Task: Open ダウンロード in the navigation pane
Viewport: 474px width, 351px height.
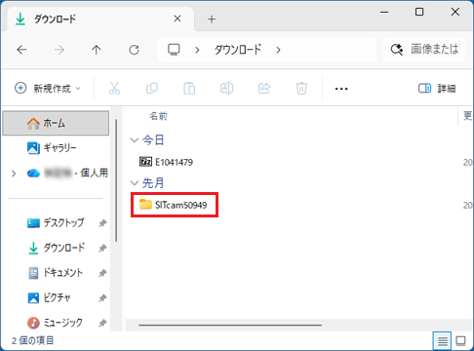Action: coord(56,248)
